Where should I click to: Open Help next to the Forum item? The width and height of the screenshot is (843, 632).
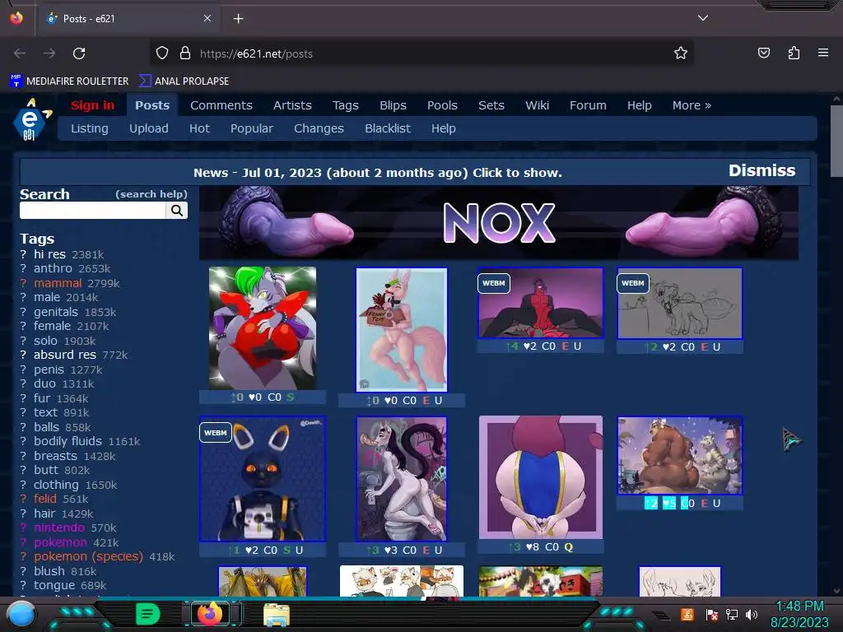click(639, 105)
